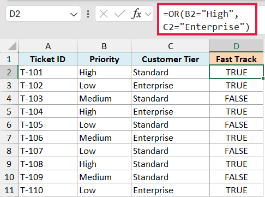The height and width of the screenshot is (197, 265).
Task: Select column D header
Action: (236, 46)
